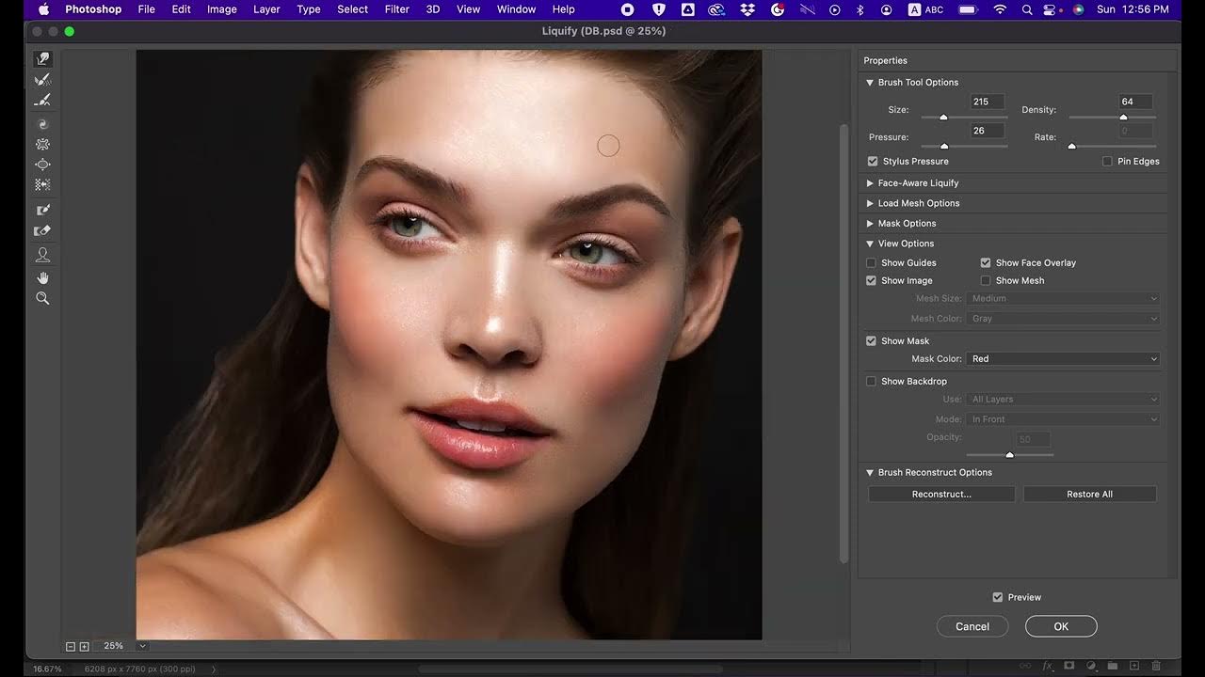
Task: Select the Thaw Mask tool
Action: [x=42, y=230]
